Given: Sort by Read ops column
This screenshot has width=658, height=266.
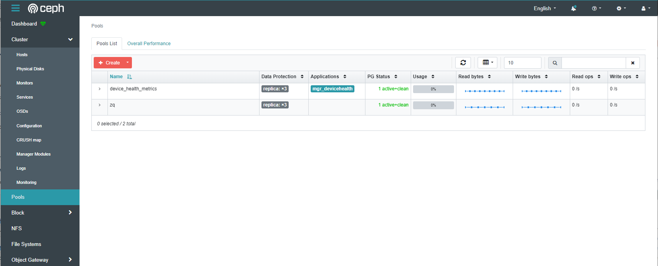Looking at the screenshot, I should pyautogui.click(x=599, y=77).
